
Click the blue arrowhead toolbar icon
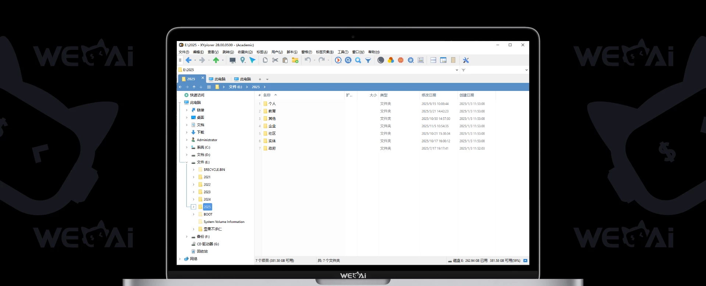(x=253, y=60)
